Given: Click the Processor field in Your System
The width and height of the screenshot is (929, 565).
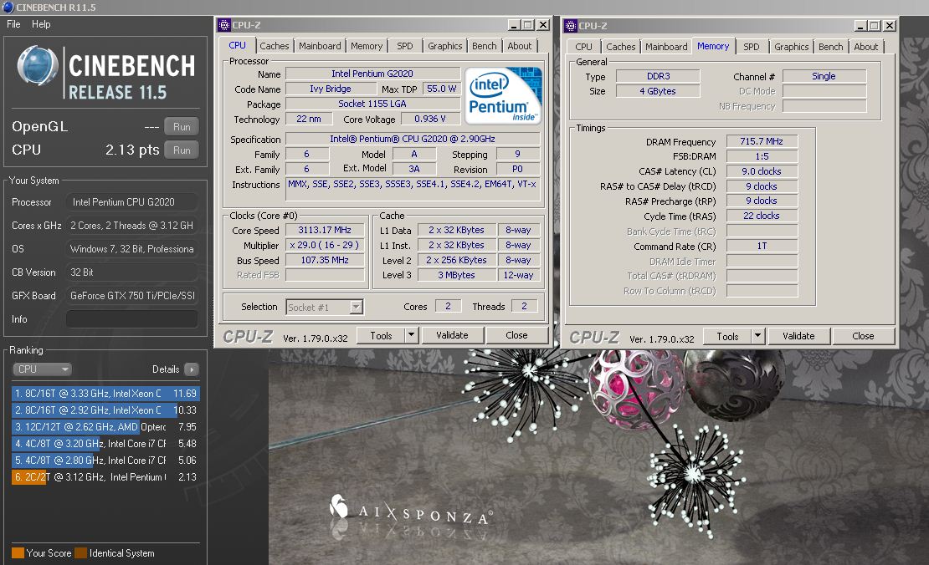Looking at the screenshot, I should coord(132,202).
